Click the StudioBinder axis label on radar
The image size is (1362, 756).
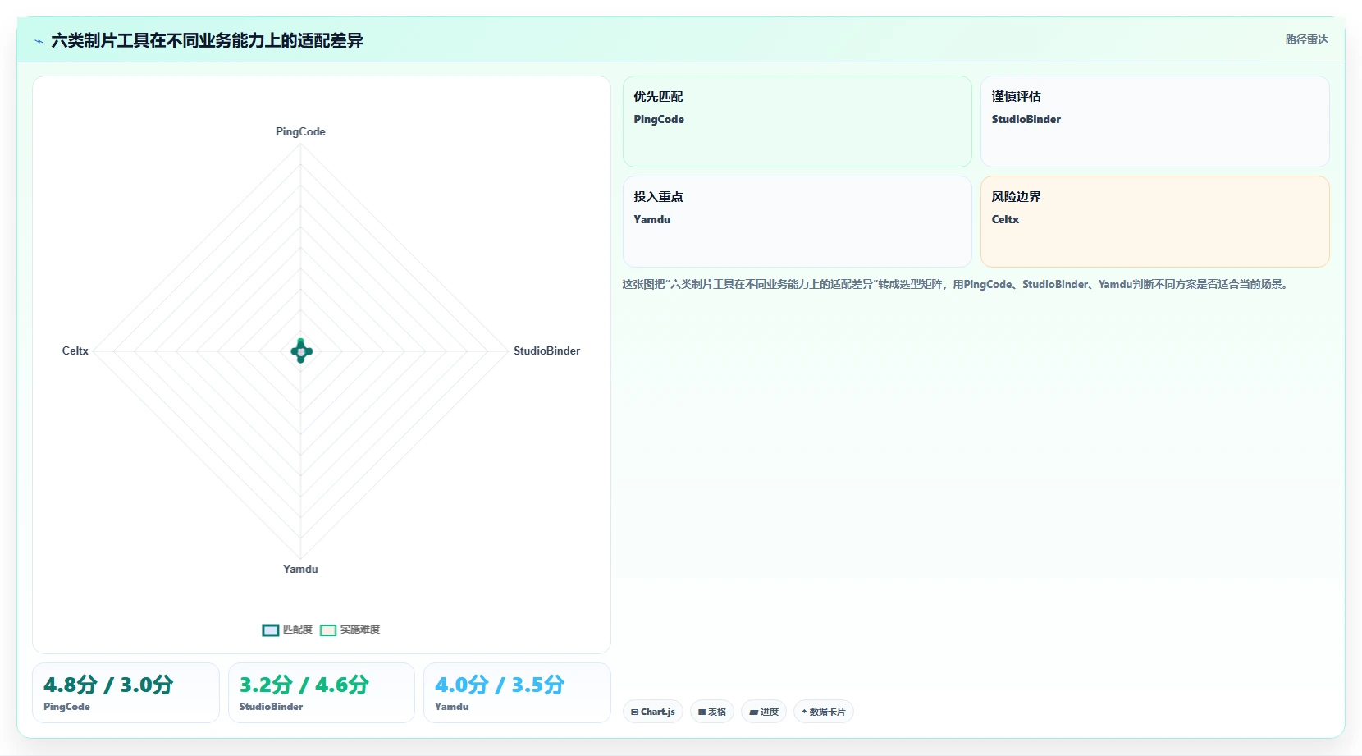pos(546,351)
